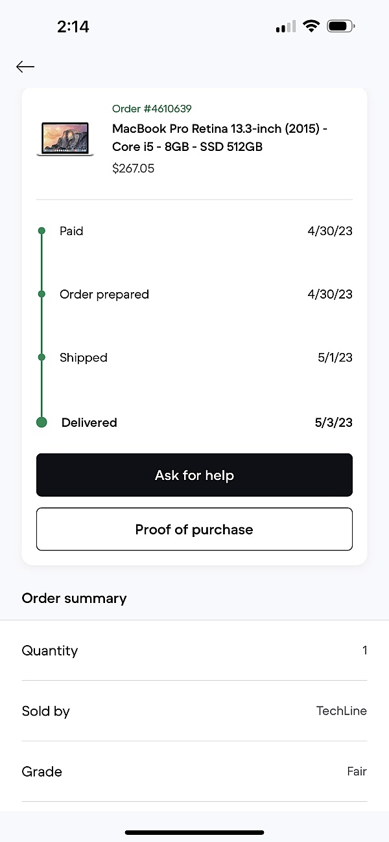Select the Grade row
389x842 pixels.
[194, 771]
